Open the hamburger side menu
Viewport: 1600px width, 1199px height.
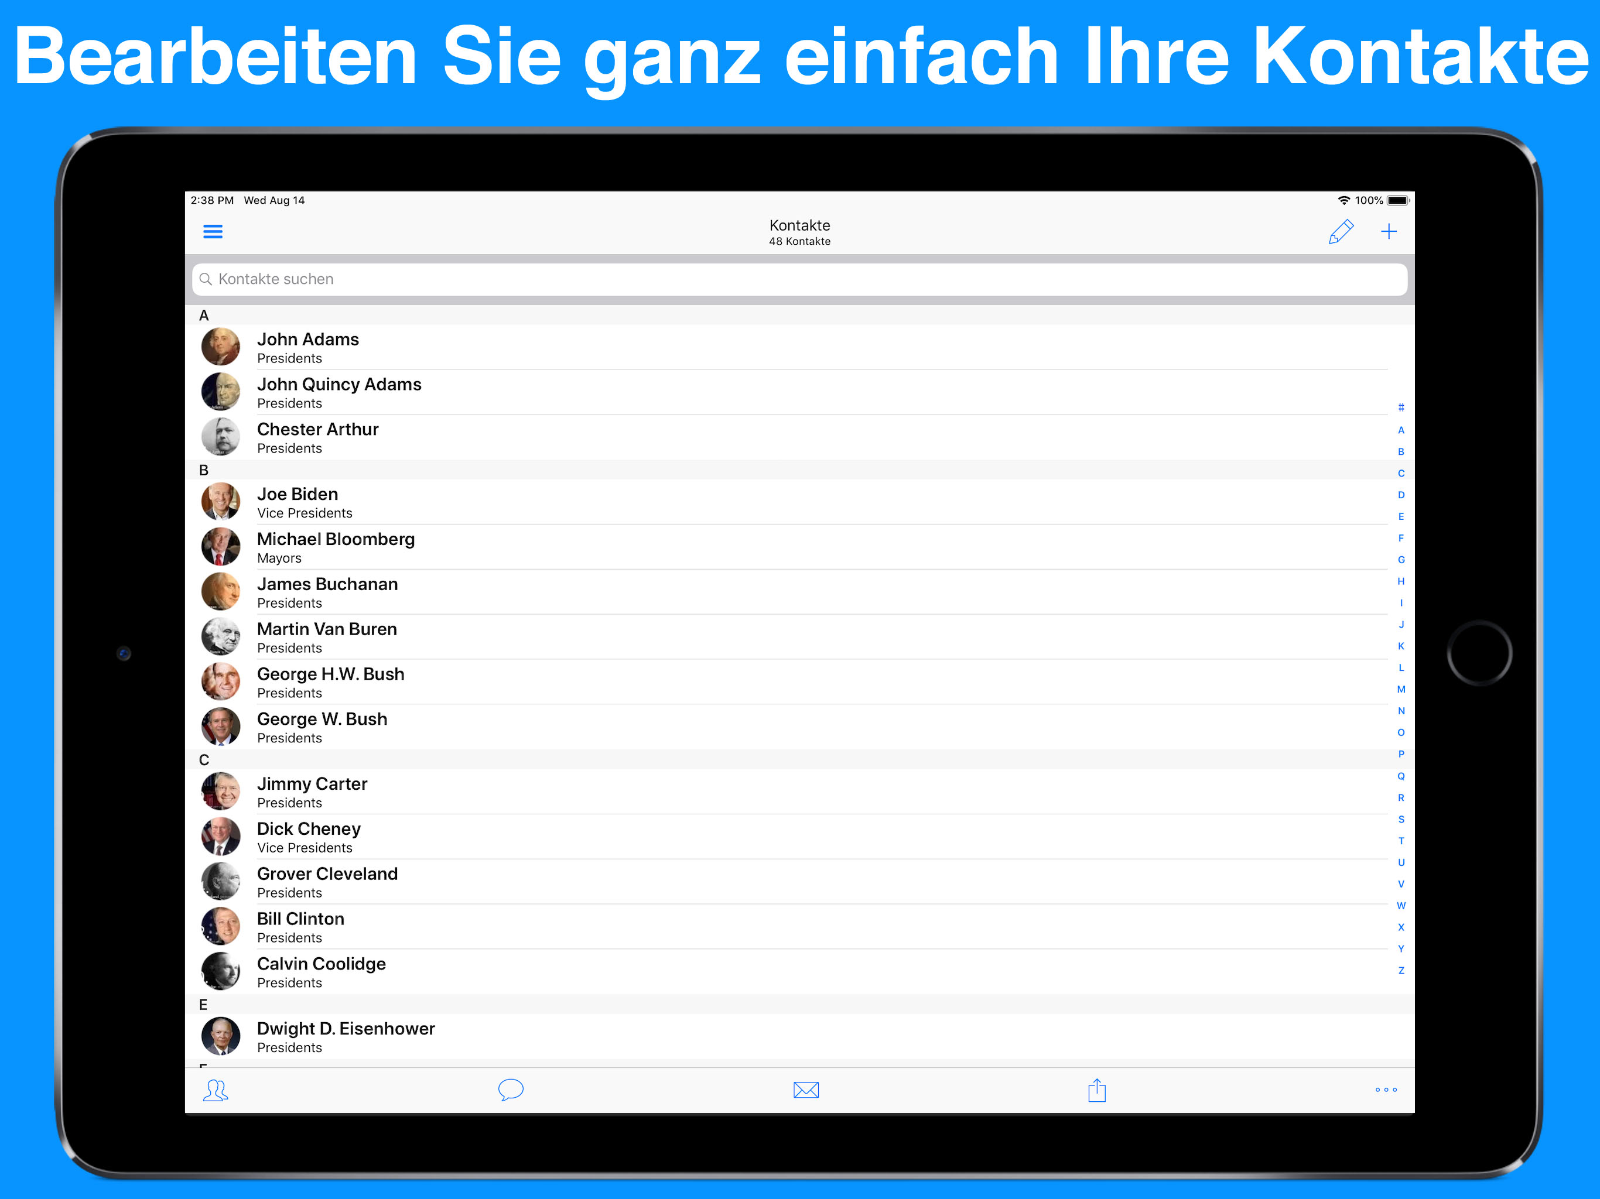pos(213,231)
